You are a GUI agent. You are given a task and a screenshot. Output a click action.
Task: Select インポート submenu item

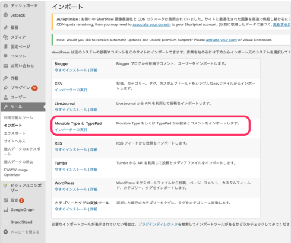[x=13, y=126]
